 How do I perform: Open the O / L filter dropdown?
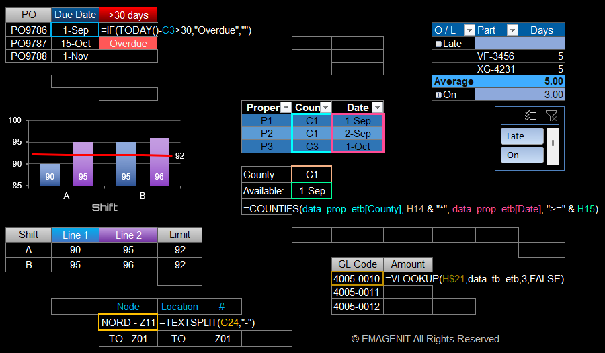click(468, 30)
